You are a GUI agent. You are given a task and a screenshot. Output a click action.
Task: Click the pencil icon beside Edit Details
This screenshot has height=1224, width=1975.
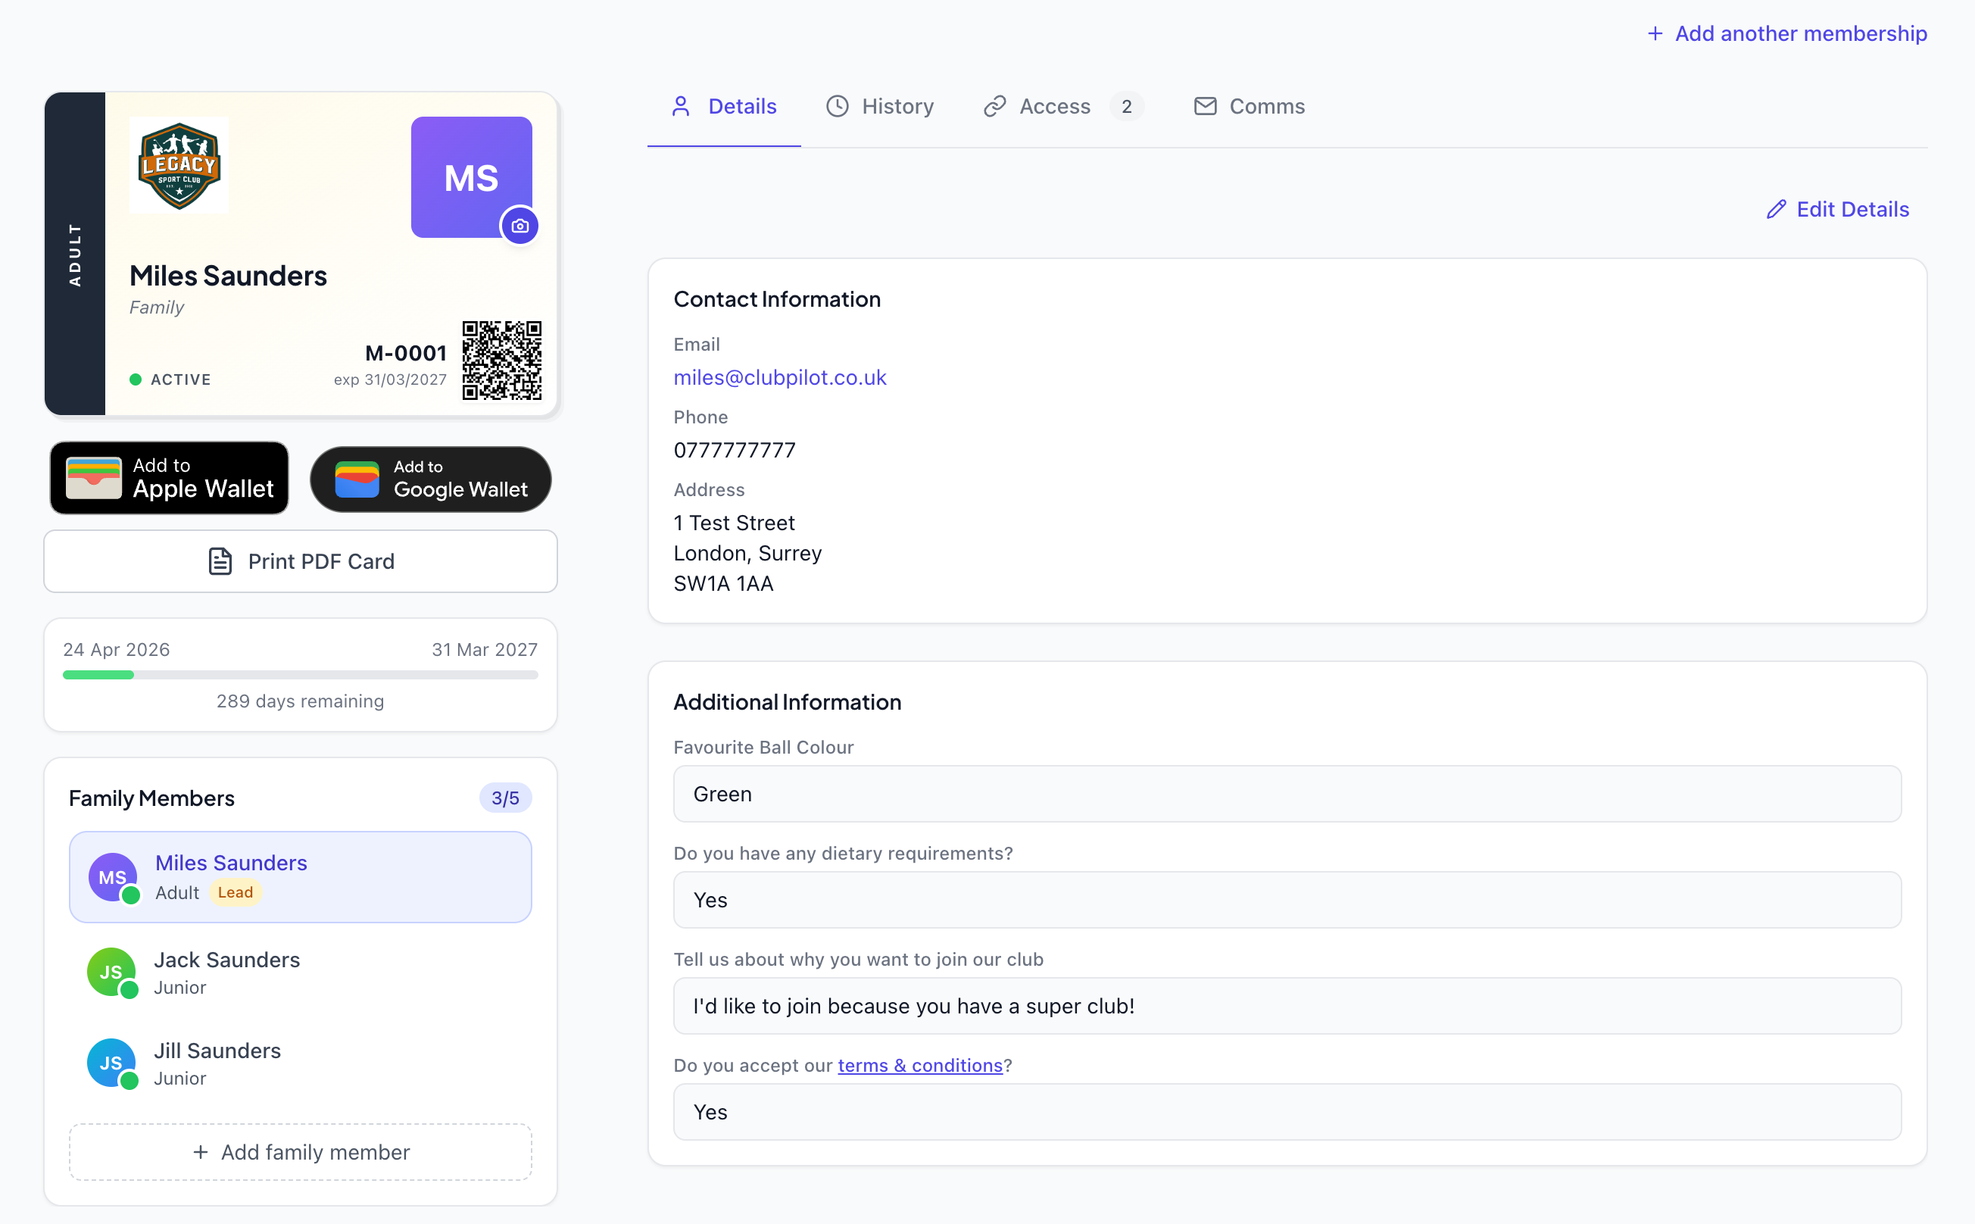click(x=1776, y=210)
